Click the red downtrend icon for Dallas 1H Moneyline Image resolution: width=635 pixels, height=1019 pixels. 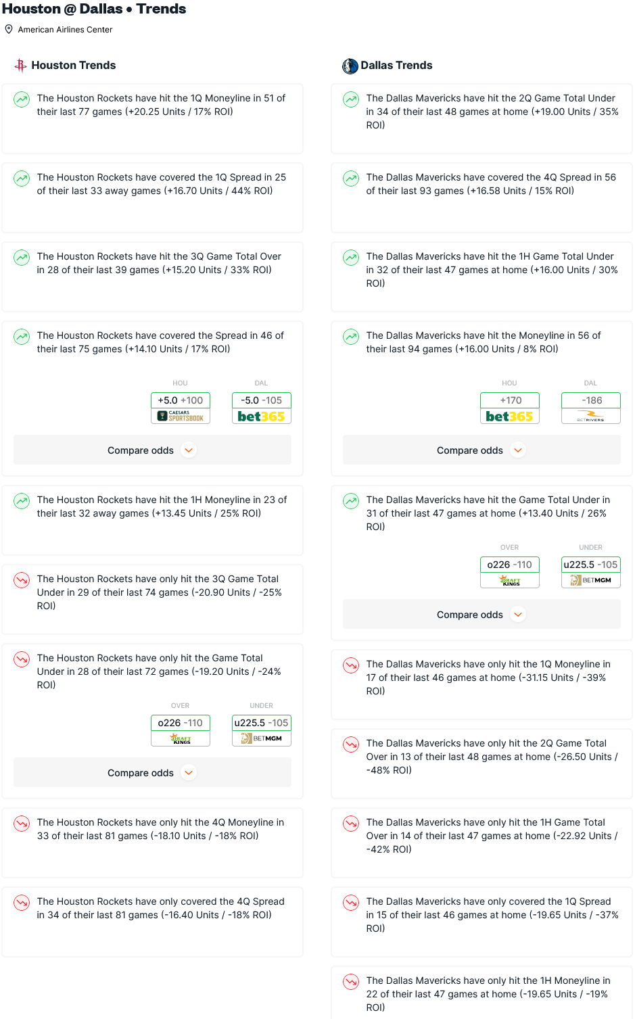(351, 982)
